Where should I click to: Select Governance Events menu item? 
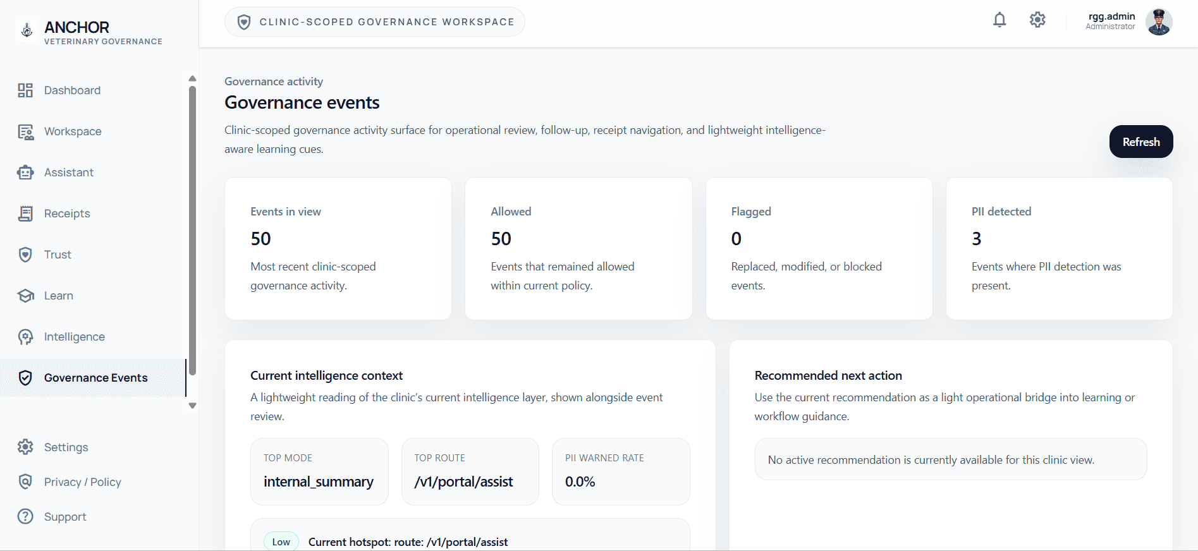93,378
